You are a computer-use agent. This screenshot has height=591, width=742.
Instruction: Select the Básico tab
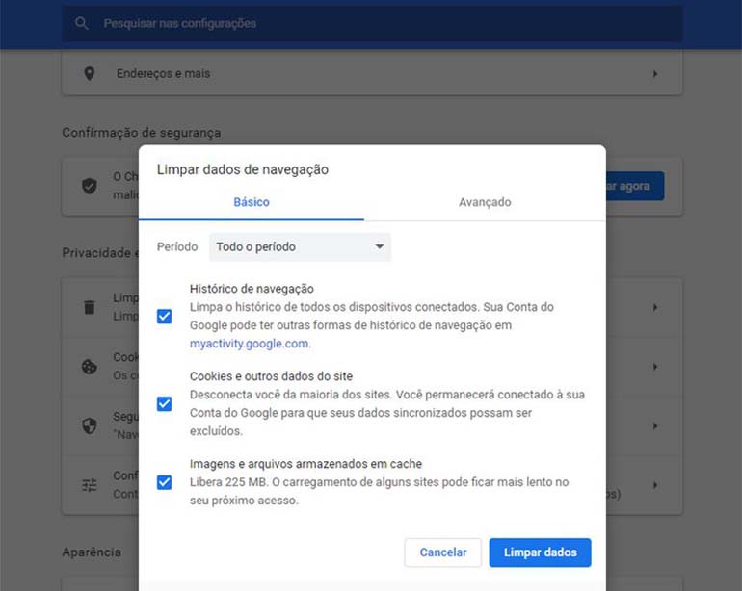252,202
